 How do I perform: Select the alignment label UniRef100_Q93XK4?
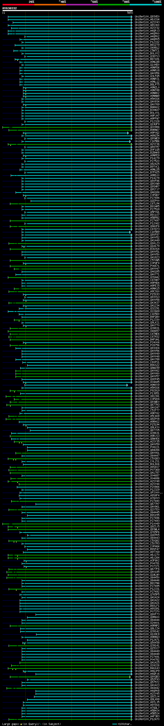pyautogui.click(x=147, y=348)
